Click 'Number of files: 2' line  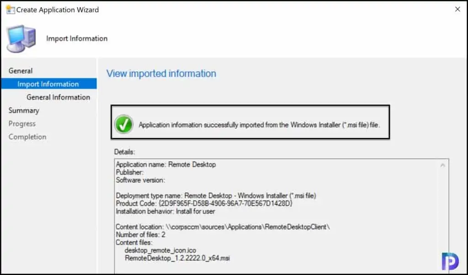[140, 235]
